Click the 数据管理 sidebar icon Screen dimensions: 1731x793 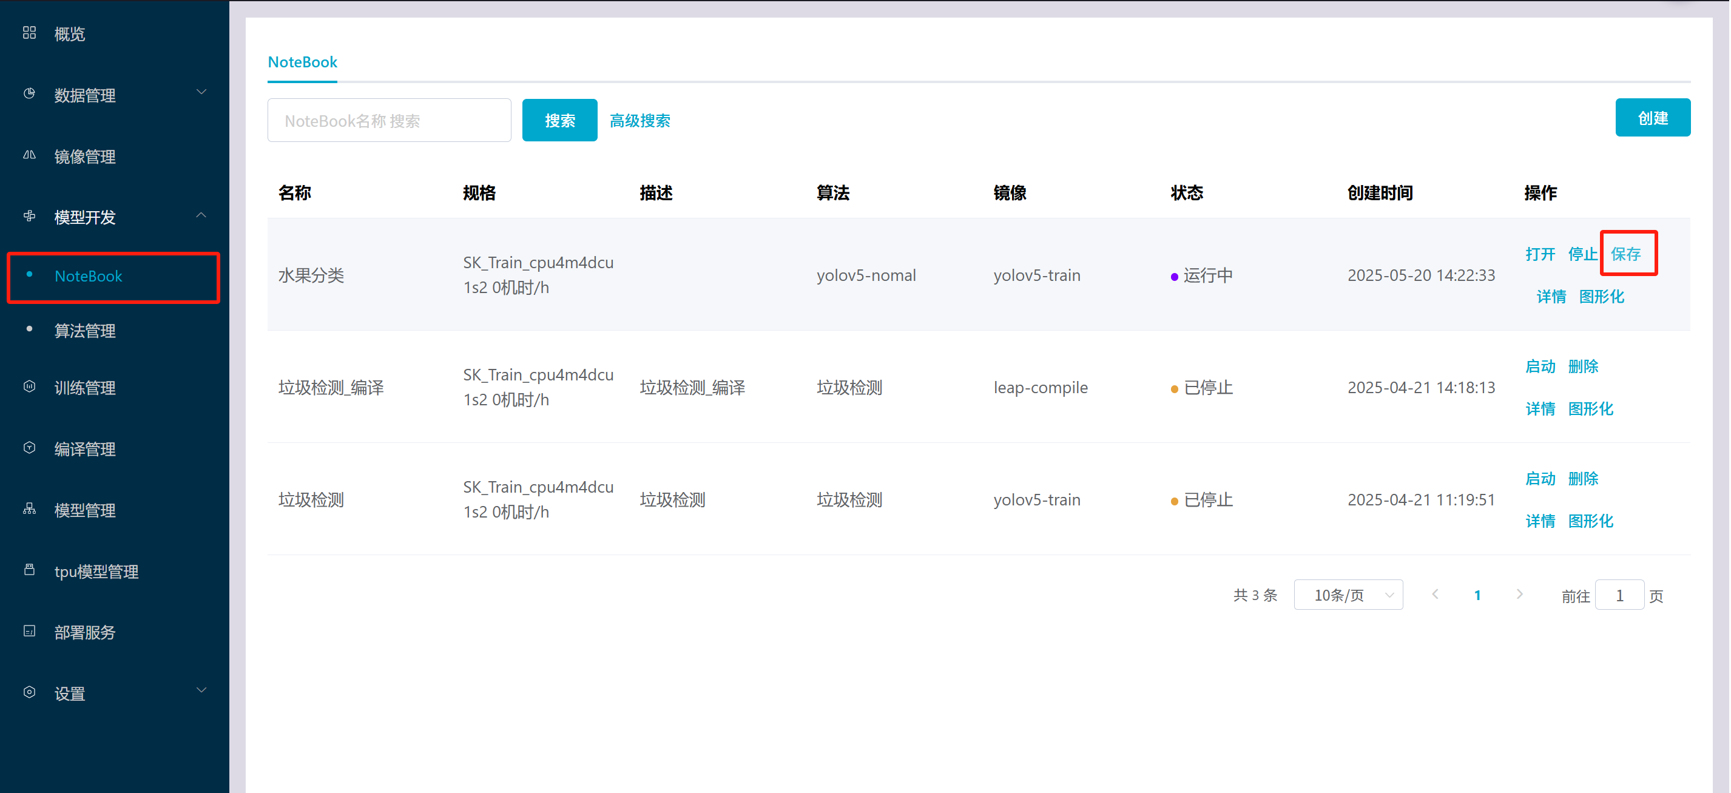(29, 94)
